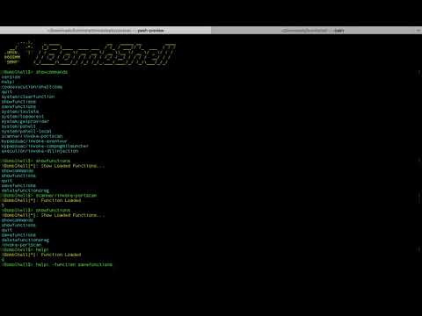
Task: Open the tab list arrow at right end of tab bar
Action: click(418, 31)
